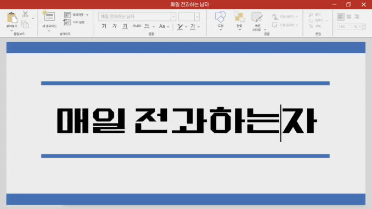Open the Layout (레이아웃) dropdown arrow
The width and height of the screenshot is (372, 209).
point(87,15)
